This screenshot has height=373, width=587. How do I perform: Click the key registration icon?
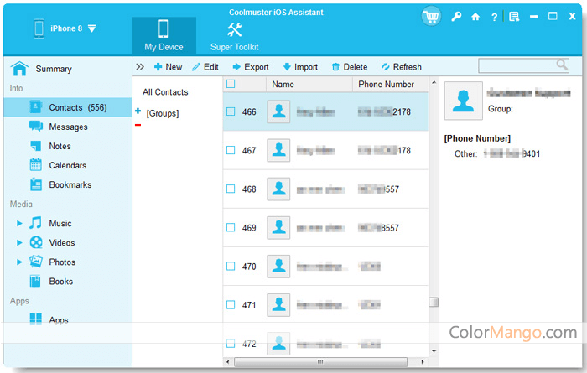455,17
